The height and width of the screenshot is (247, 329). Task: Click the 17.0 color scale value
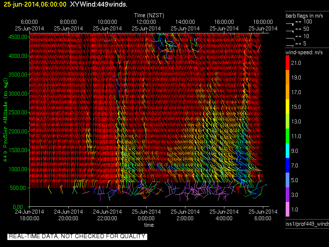click(x=296, y=92)
